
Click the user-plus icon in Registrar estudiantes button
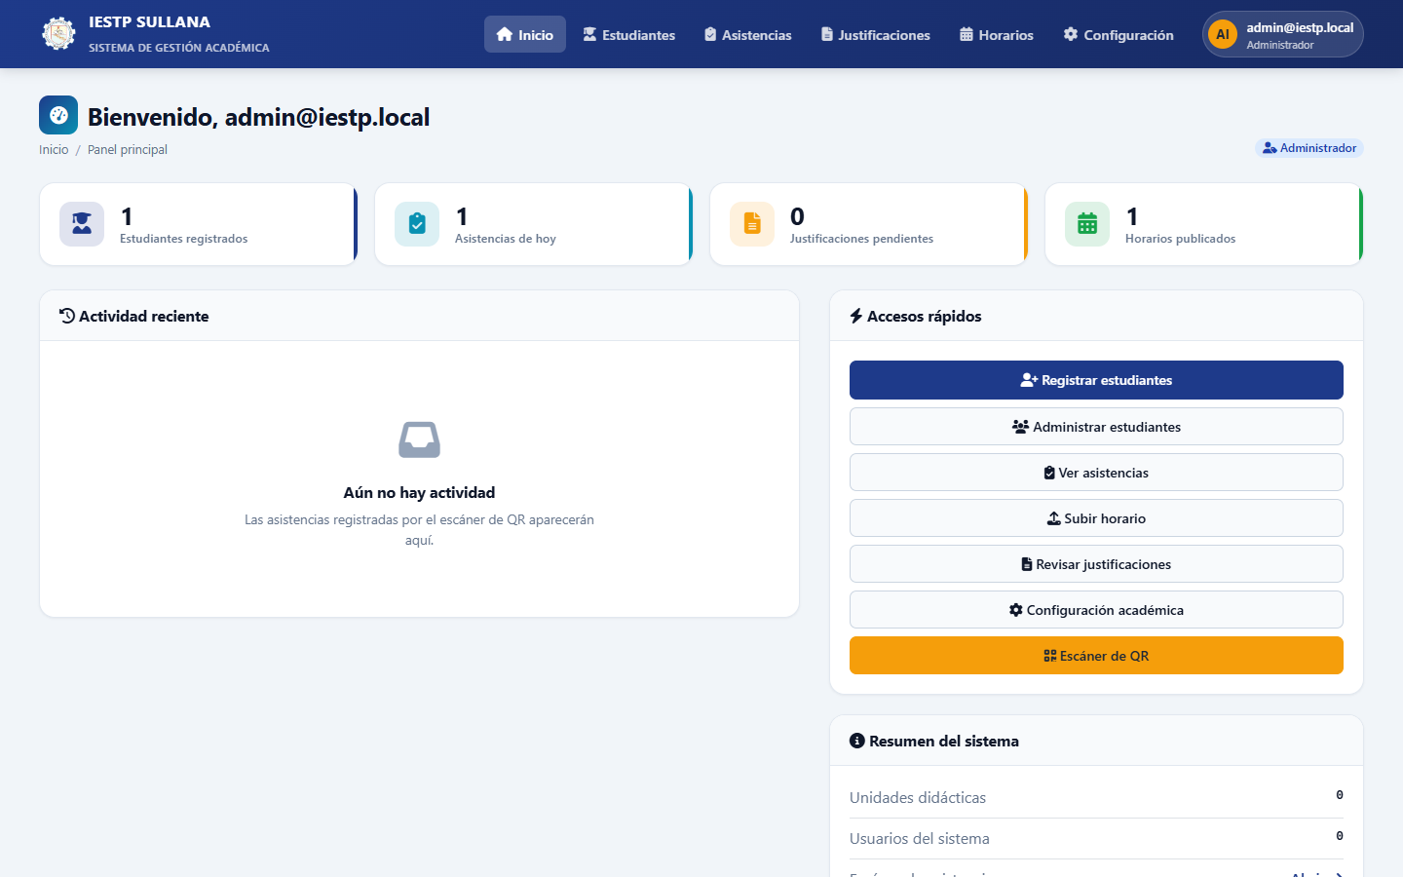[1029, 380]
